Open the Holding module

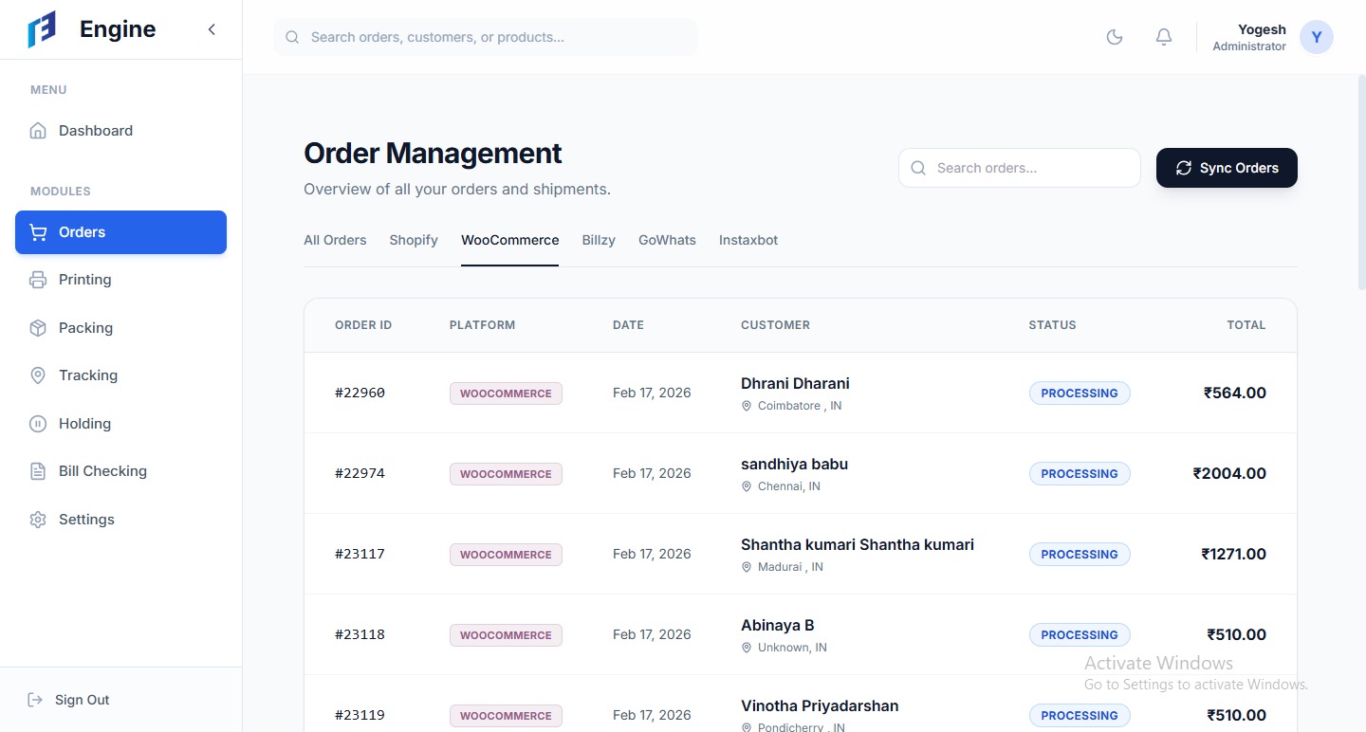tap(84, 424)
